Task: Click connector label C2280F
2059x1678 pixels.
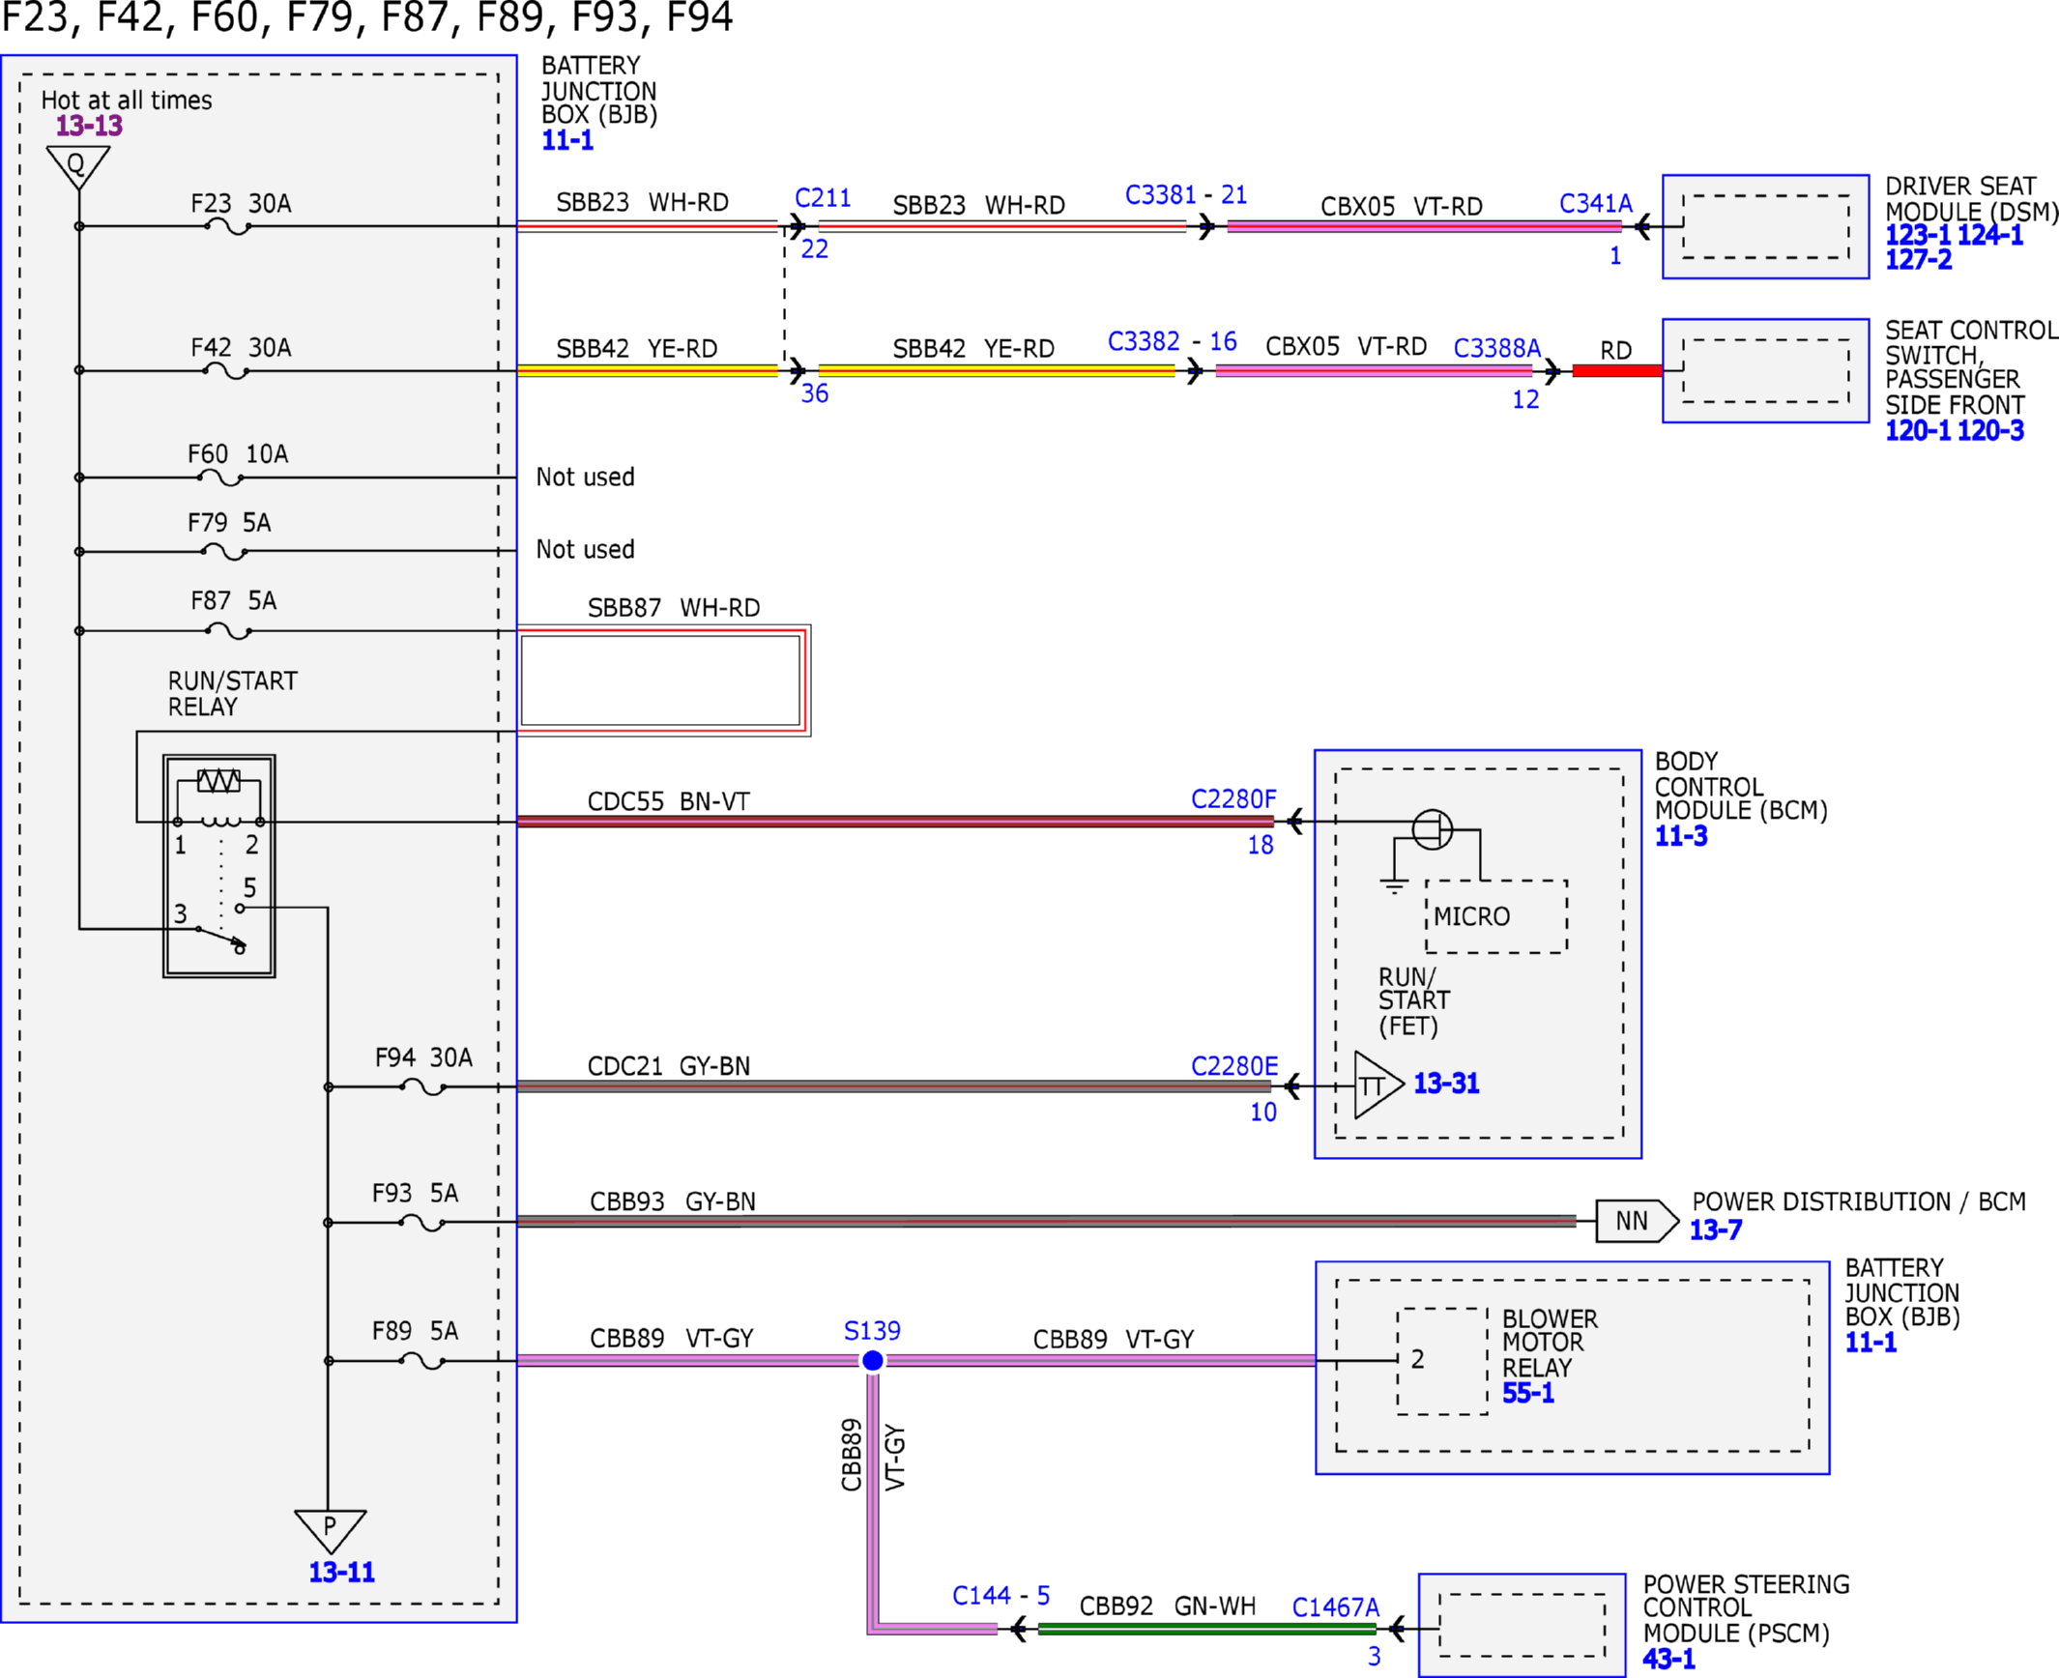Action: (1233, 799)
